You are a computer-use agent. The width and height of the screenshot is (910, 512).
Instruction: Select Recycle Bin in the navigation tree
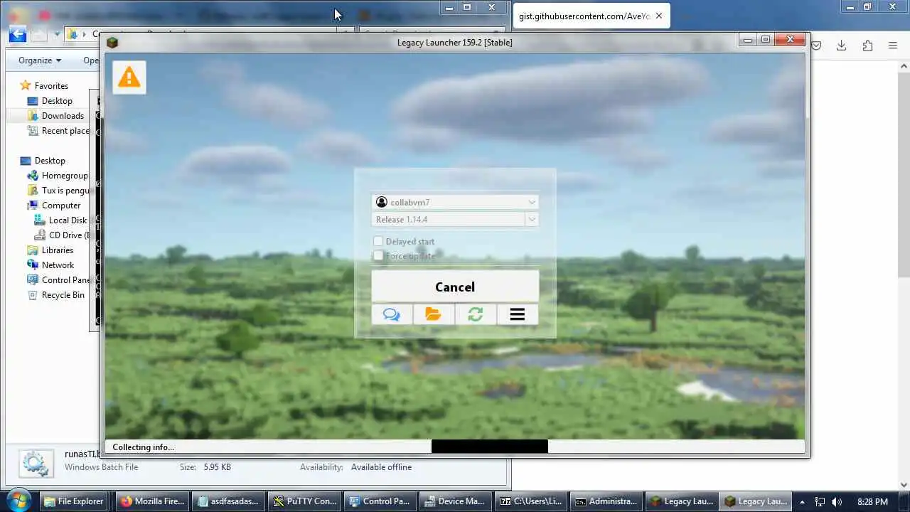(x=63, y=294)
